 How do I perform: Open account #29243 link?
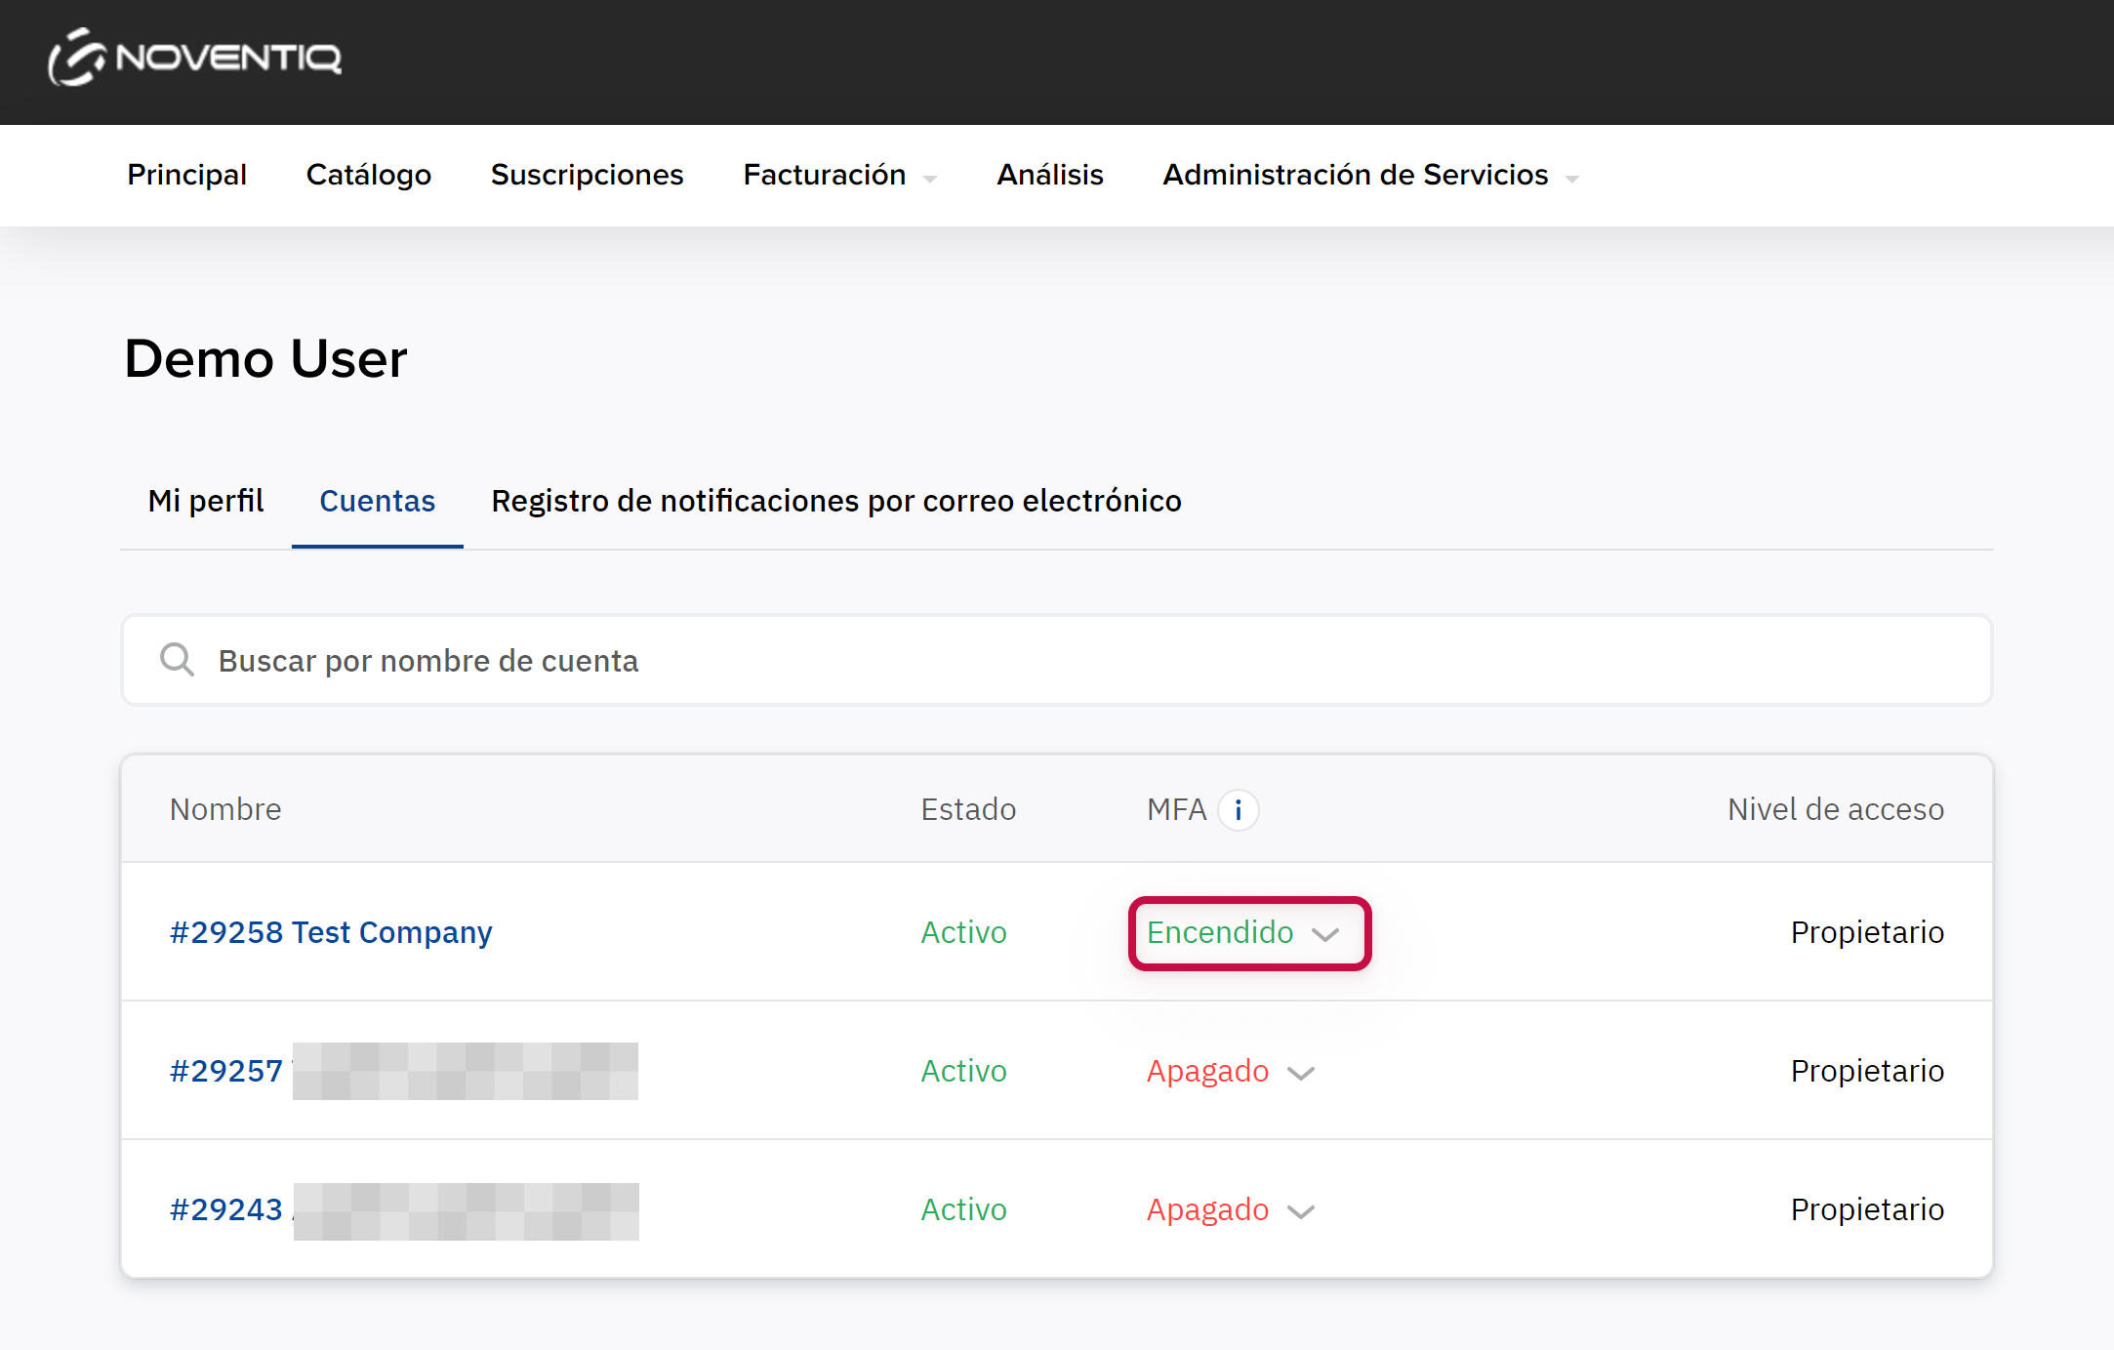coord(226,1210)
